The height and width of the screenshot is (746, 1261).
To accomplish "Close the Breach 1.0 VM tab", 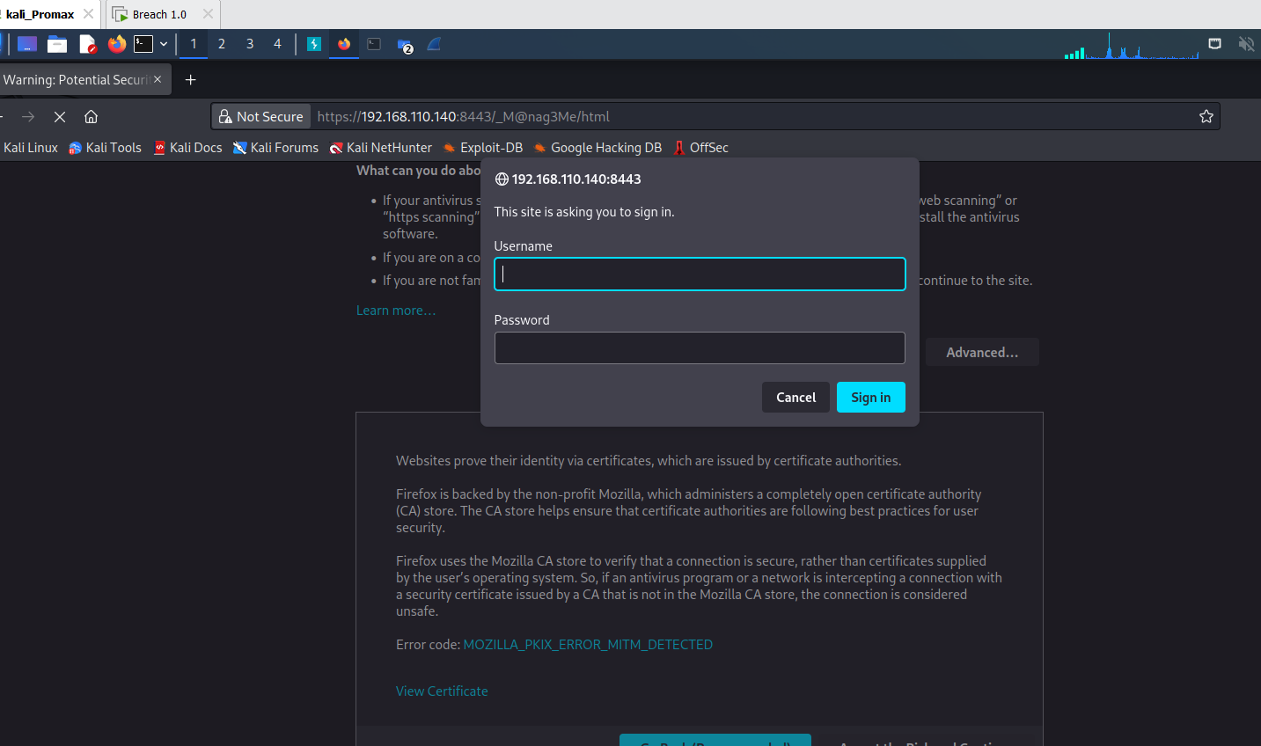I will coord(208,14).
